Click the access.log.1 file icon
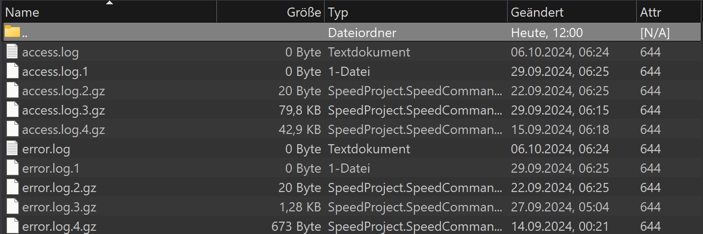The width and height of the screenshot is (703, 234). [x=12, y=72]
